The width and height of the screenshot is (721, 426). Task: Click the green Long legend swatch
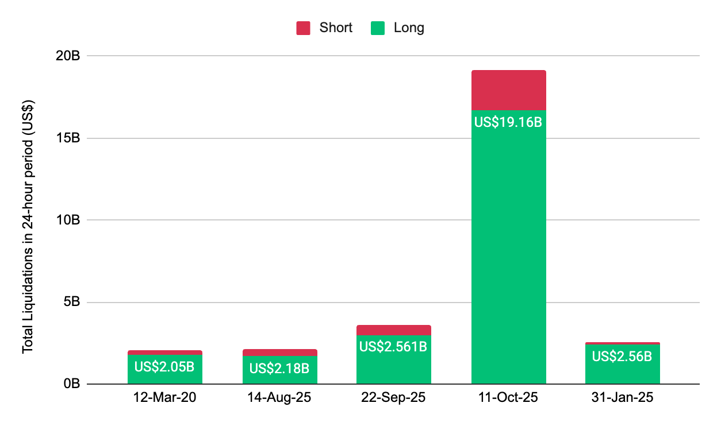click(378, 28)
